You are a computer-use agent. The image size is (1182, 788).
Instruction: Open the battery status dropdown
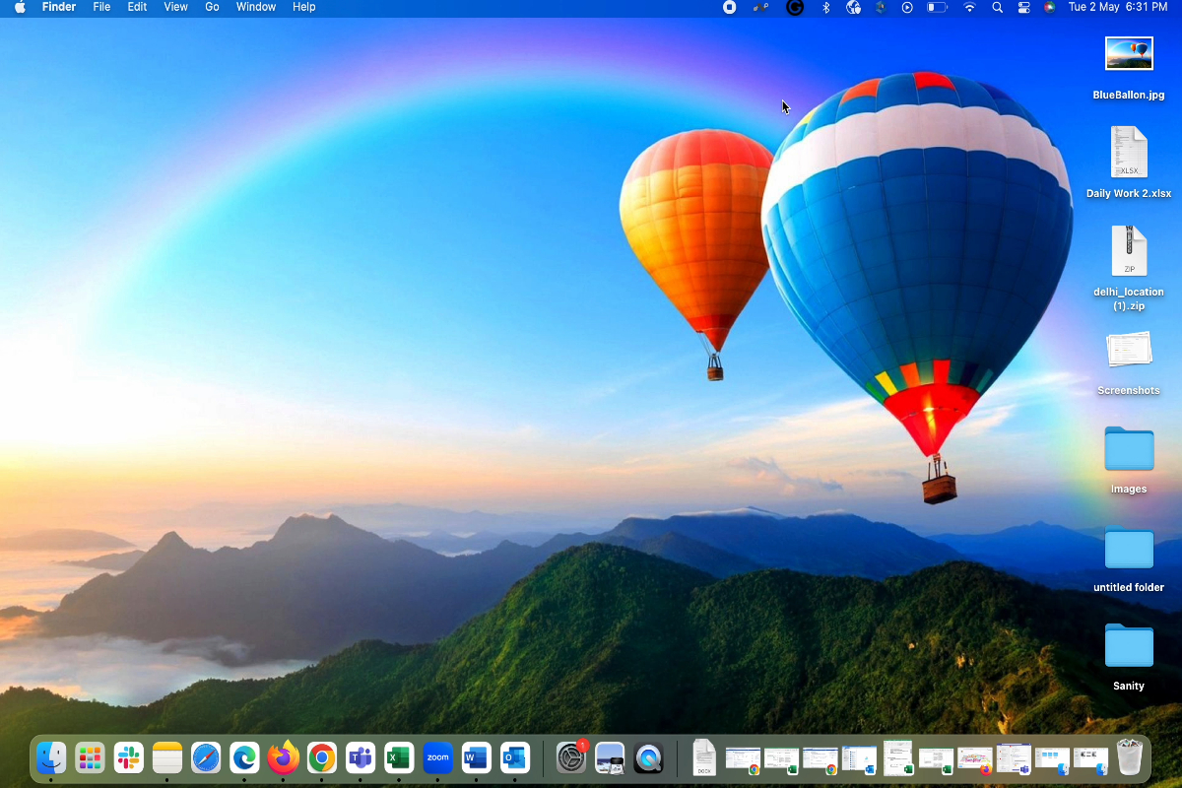[x=937, y=7]
